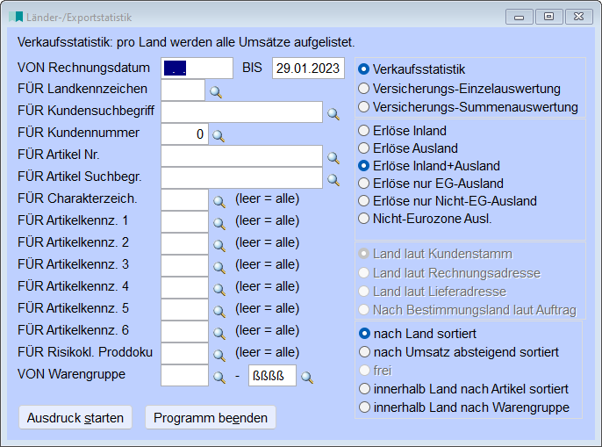Focus the BIS date field 29.01.2023
This screenshot has width=602, height=447.
click(308, 68)
